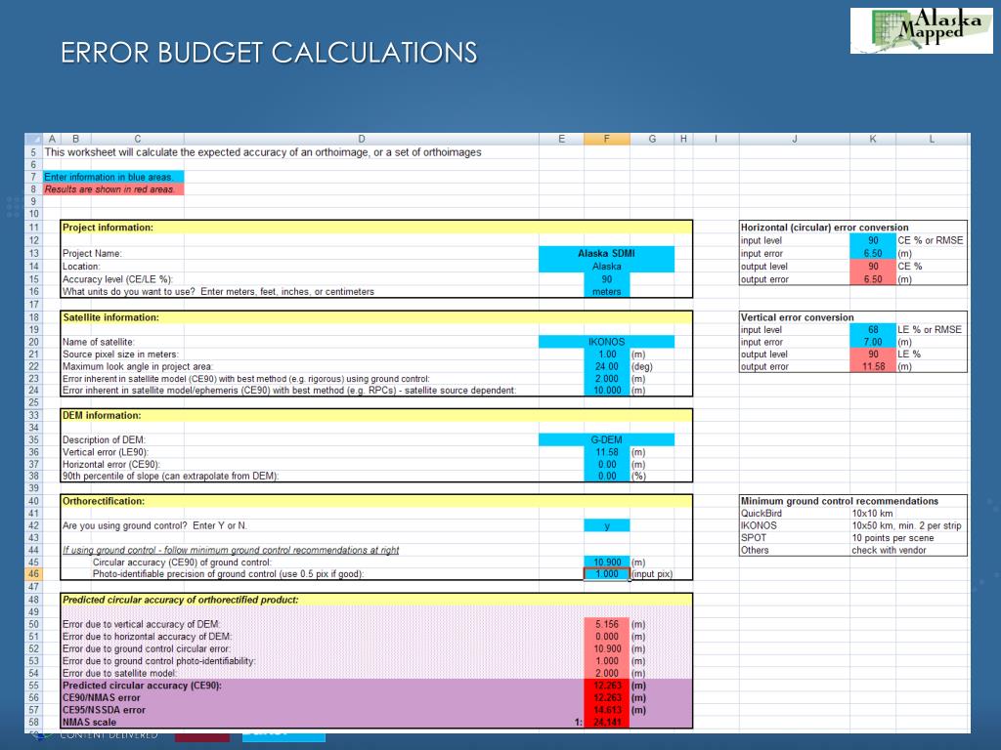Click the ground control photo-identifiability error result
1001x750 pixels.
pyautogui.click(x=606, y=661)
